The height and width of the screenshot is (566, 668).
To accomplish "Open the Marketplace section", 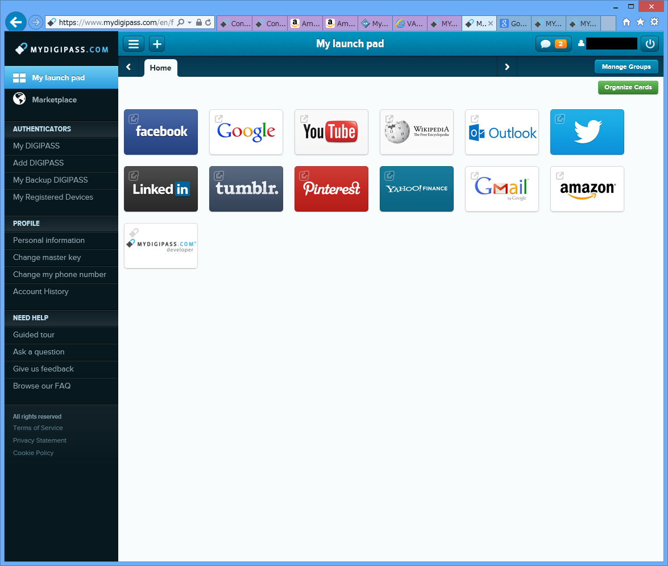I will pyautogui.click(x=61, y=100).
